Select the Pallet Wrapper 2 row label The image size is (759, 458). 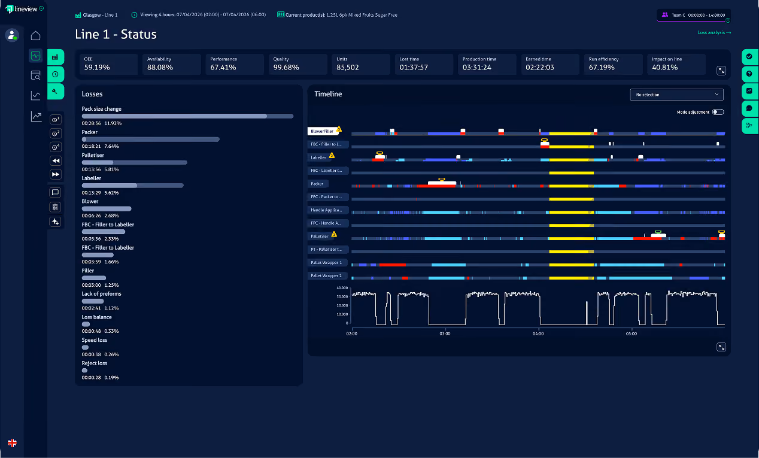[x=328, y=276]
